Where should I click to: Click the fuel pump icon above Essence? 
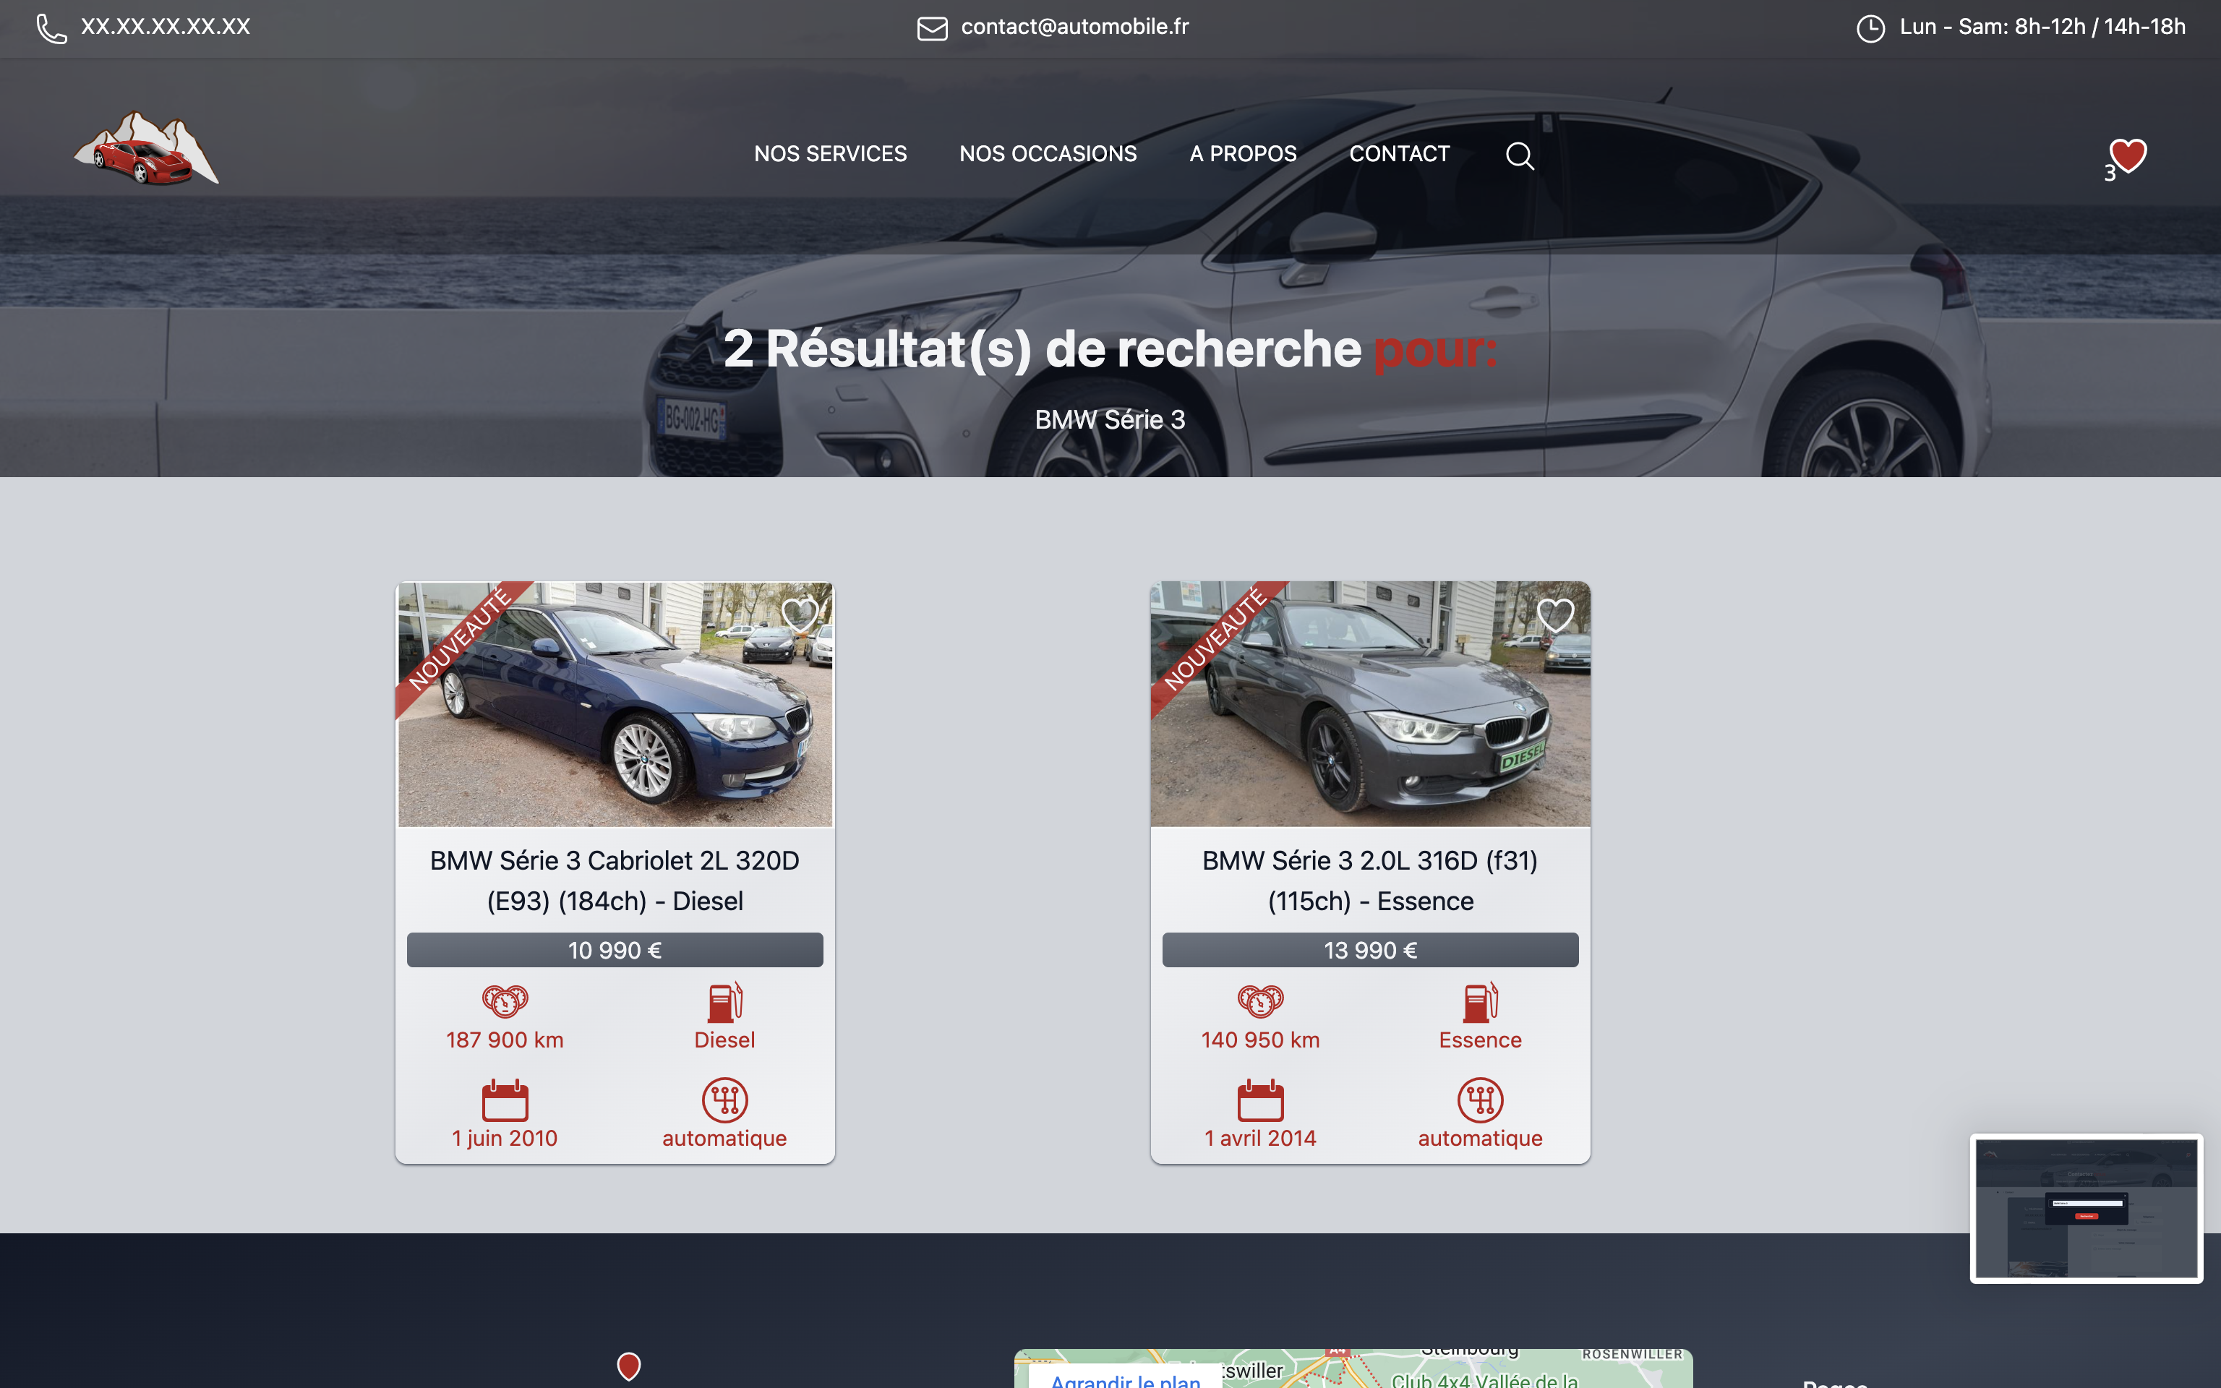(1481, 1001)
